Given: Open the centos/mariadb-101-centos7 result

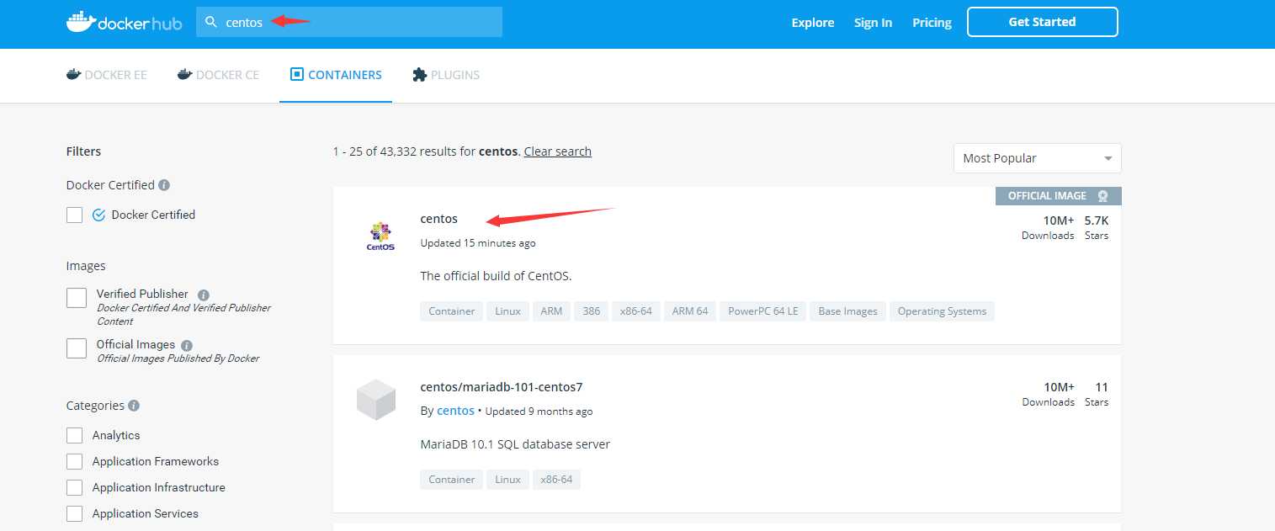Looking at the screenshot, I should (502, 387).
